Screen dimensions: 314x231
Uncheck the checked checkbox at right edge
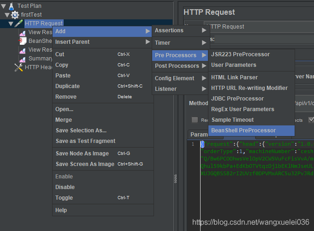coord(311,120)
